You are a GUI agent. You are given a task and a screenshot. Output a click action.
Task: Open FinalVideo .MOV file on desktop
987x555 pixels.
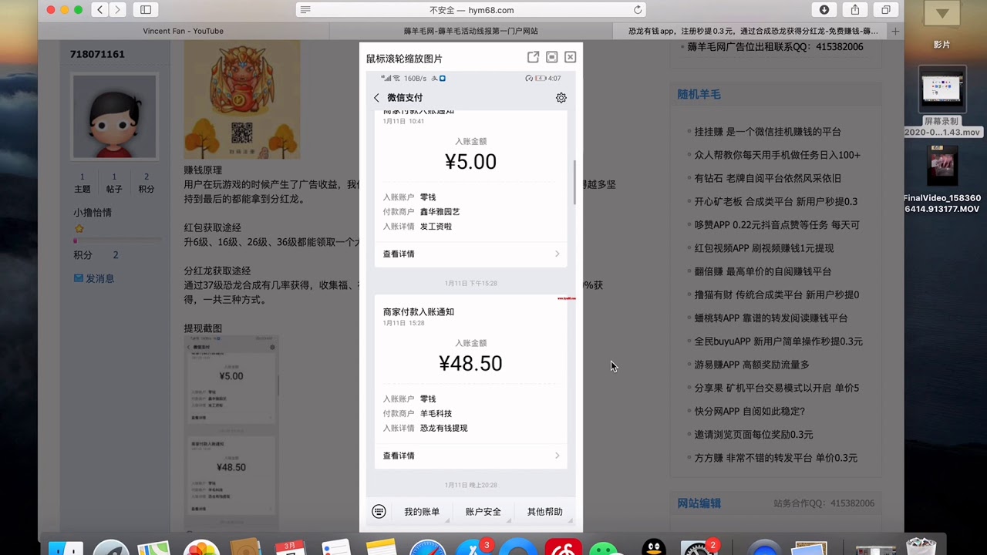coord(942,179)
